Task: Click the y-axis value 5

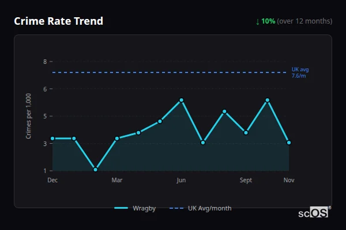Action: tap(45, 116)
